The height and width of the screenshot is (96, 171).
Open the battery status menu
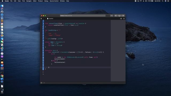tap(151, 1)
